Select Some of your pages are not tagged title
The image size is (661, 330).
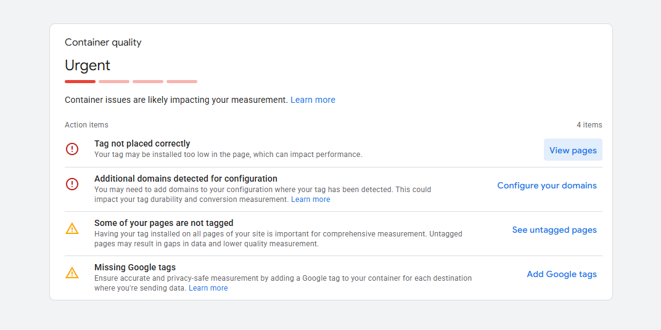pos(164,223)
